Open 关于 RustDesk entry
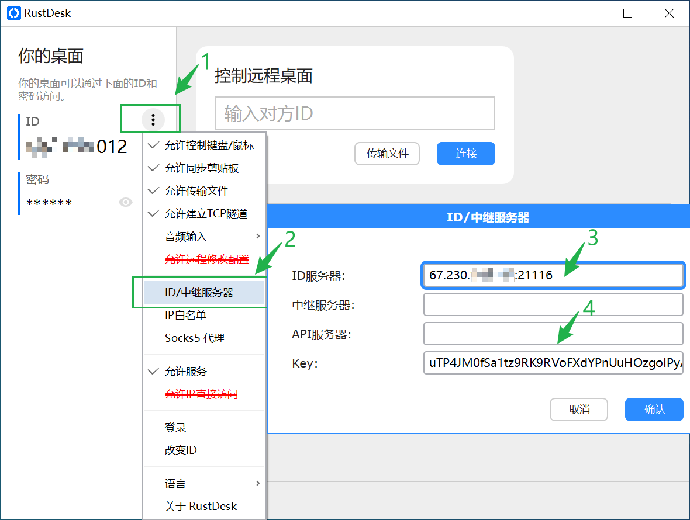Screen dimensions: 690x520 (201, 507)
